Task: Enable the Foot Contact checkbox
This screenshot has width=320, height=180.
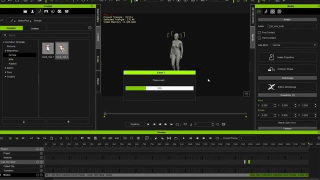Action: point(259,32)
